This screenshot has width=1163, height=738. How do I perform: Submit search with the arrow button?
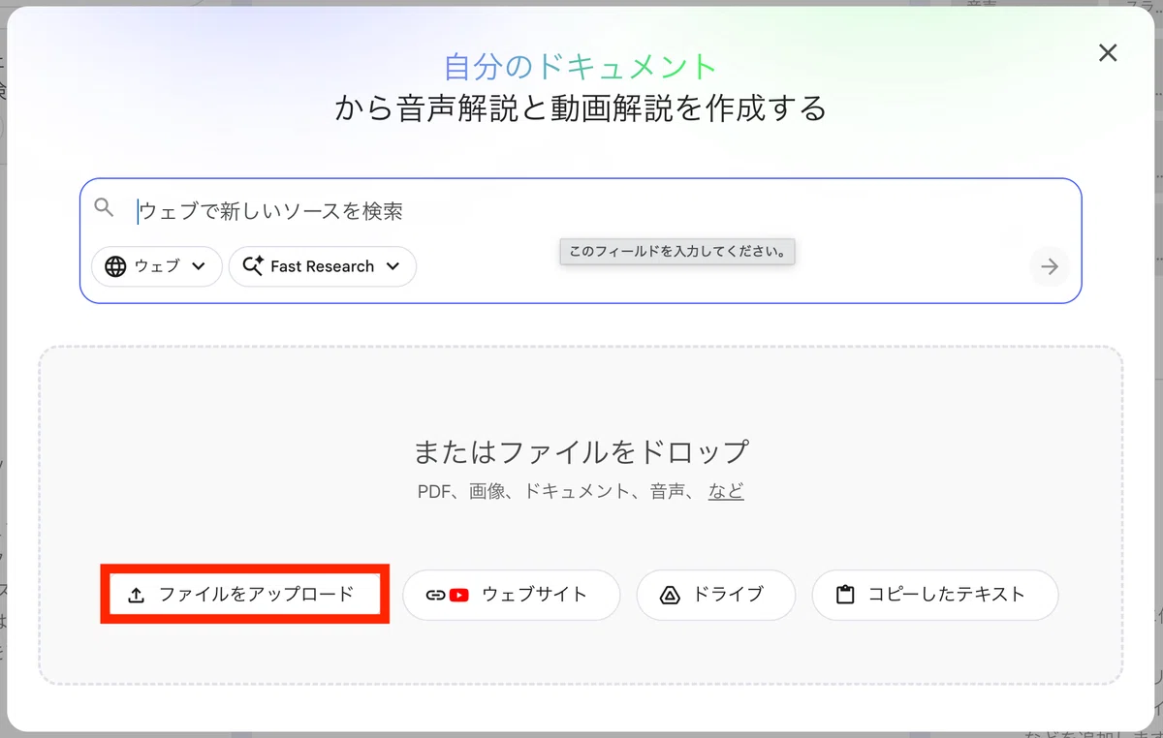coord(1050,266)
